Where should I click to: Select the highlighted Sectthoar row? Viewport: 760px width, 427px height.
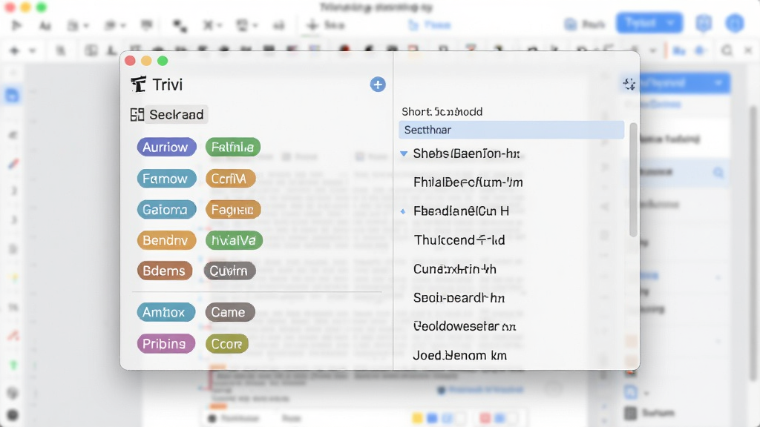(511, 130)
